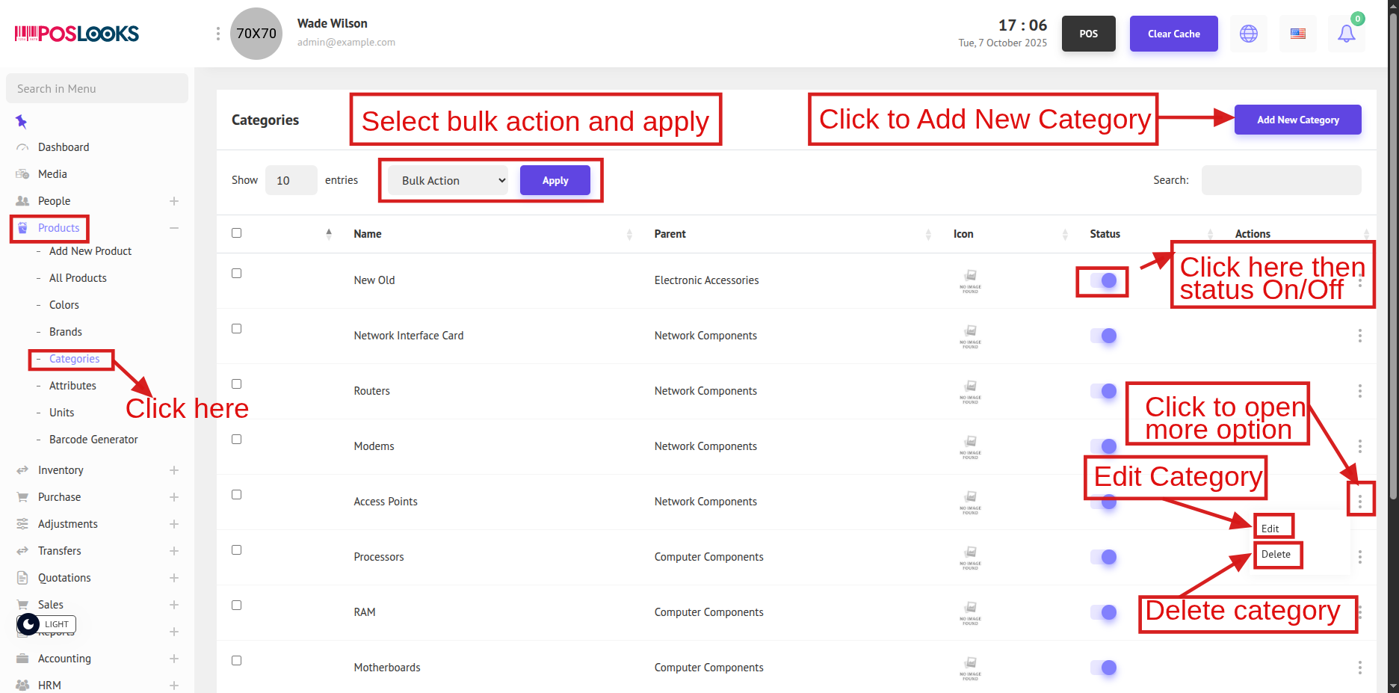Screen dimensions: 1399x693
Task: Toggle the RAM status slider switch
Action: click(1103, 612)
